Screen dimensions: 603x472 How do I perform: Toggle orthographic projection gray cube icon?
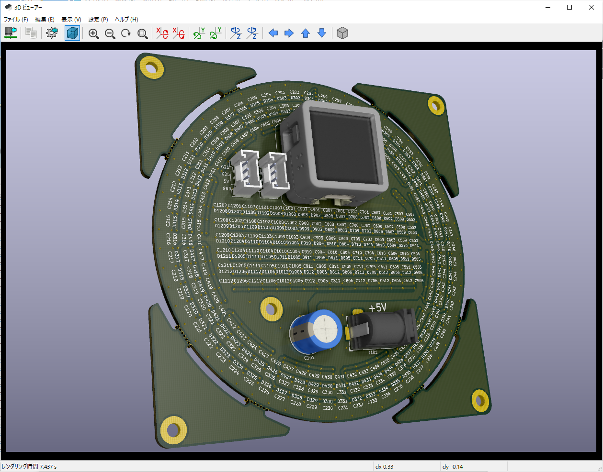pos(342,33)
